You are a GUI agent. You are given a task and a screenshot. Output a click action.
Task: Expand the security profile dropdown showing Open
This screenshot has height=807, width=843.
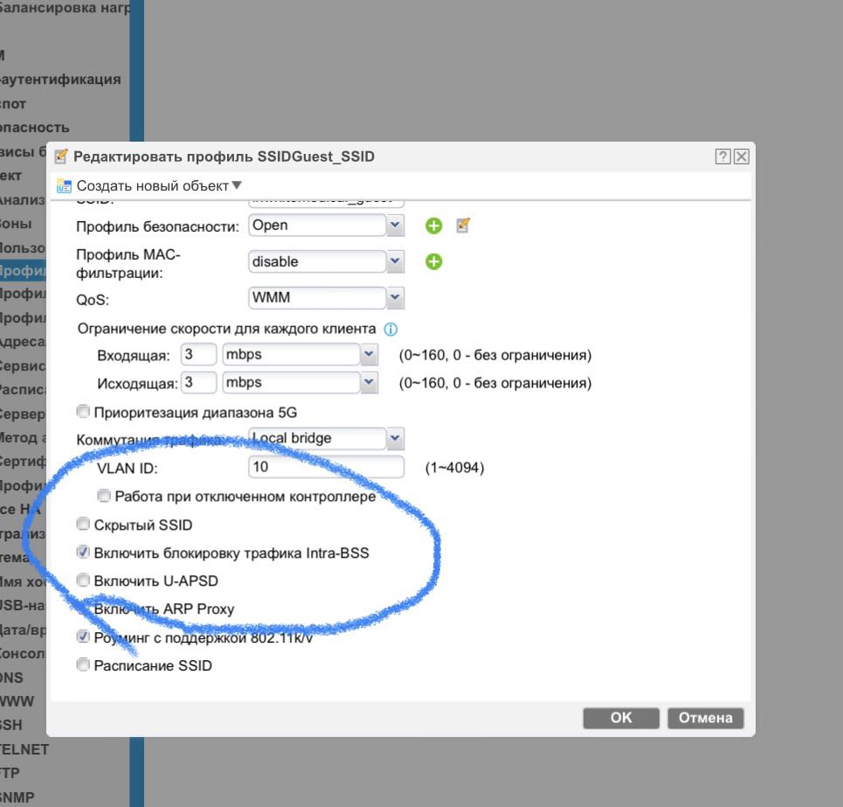pos(395,225)
